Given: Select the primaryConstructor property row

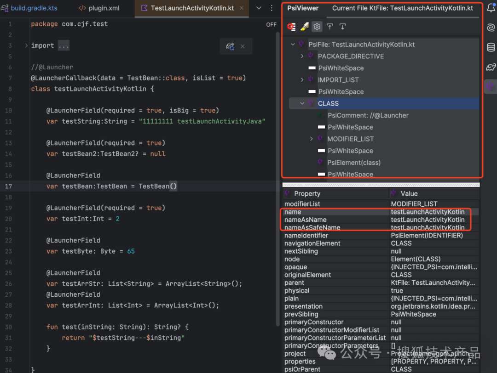Looking at the screenshot, I should (381, 322).
